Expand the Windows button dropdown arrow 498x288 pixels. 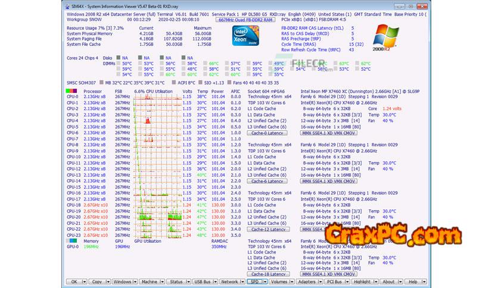[x=135, y=281]
